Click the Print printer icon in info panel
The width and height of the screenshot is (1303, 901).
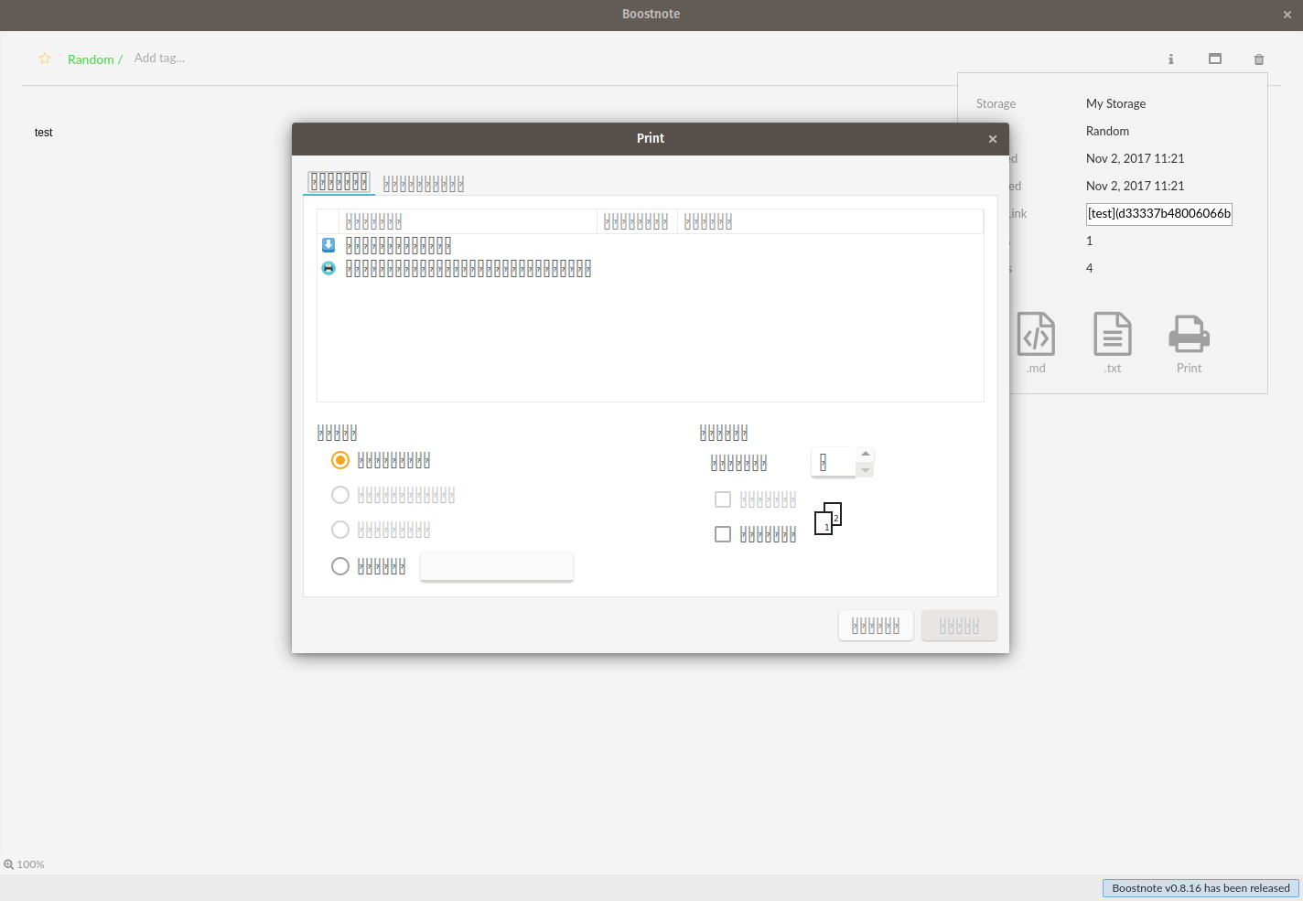(x=1190, y=334)
